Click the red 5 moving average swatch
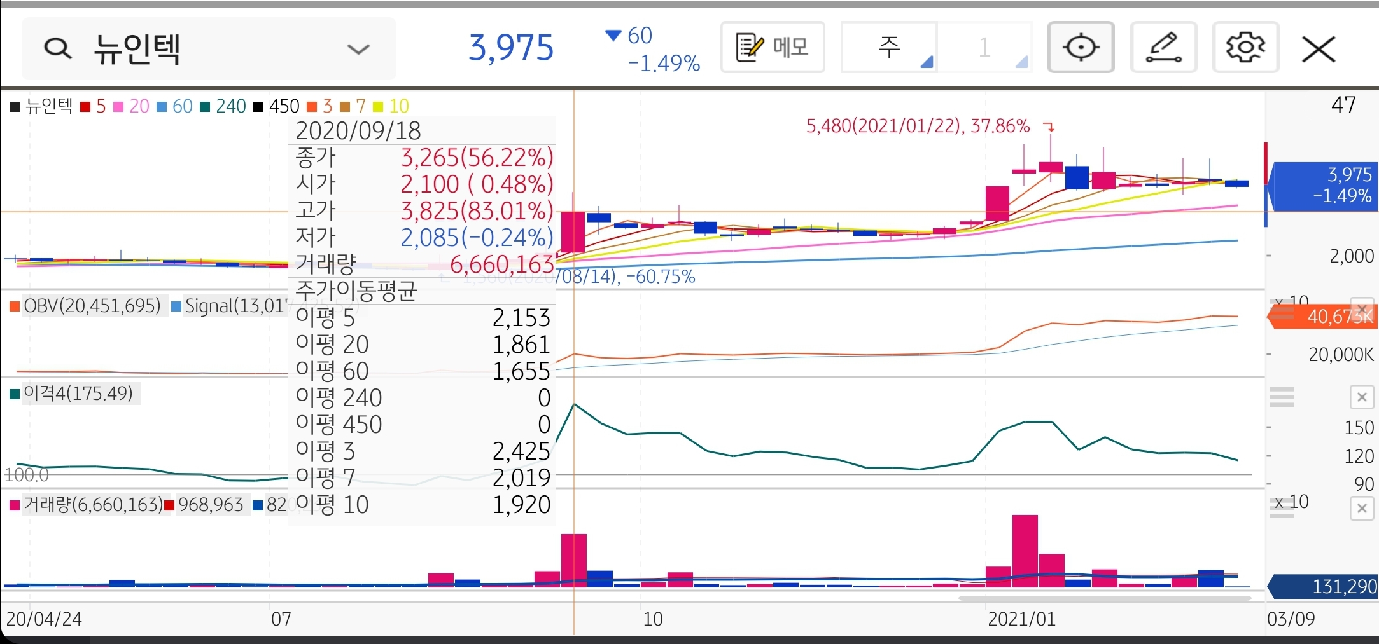This screenshot has width=1379, height=644. (85, 107)
